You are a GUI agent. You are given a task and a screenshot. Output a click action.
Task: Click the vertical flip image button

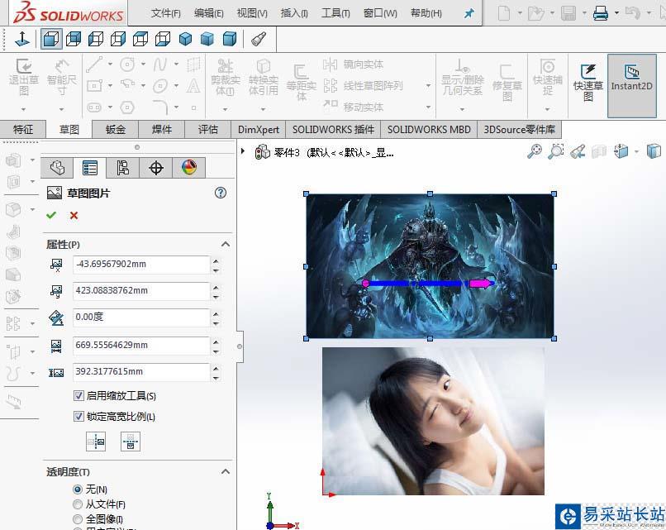click(131, 442)
